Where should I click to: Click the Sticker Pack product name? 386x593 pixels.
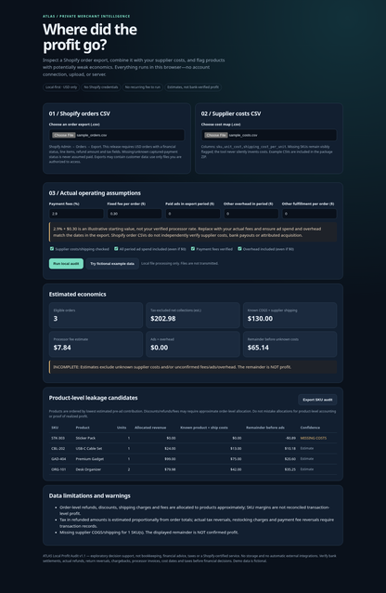pyautogui.click(x=85, y=438)
